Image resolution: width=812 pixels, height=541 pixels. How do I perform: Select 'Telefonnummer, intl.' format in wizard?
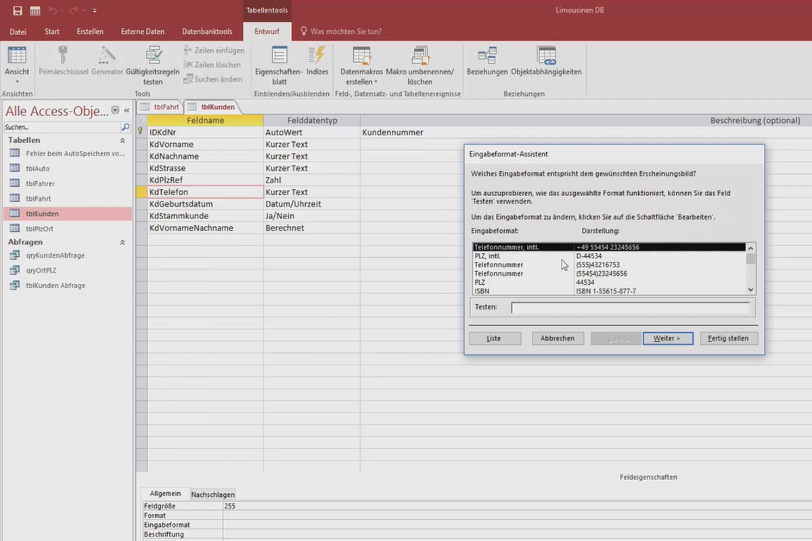[609, 248]
